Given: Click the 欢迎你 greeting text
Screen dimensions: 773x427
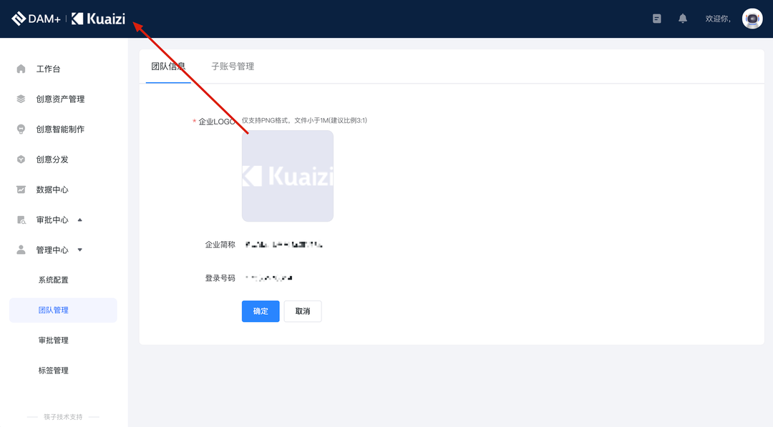Looking at the screenshot, I should pos(718,19).
